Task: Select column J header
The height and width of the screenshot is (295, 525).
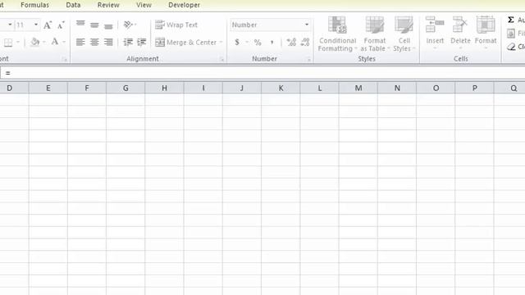Action: click(242, 88)
